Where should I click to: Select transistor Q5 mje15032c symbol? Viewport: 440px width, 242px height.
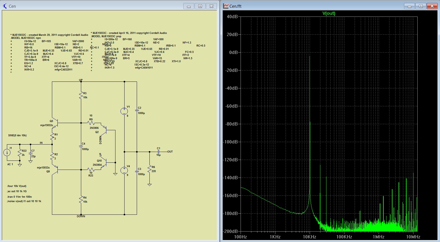(55, 123)
